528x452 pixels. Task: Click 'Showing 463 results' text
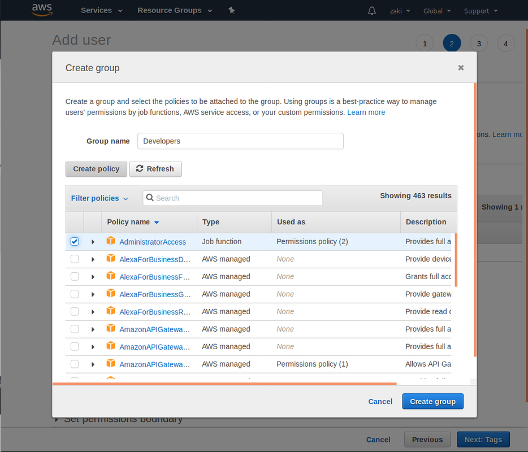tap(416, 195)
